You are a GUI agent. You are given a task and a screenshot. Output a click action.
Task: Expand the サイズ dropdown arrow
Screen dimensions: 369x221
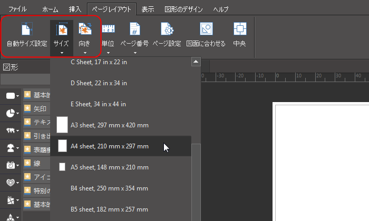click(62, 53)
